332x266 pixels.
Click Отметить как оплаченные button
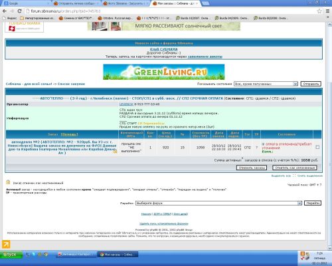point(295,168)
